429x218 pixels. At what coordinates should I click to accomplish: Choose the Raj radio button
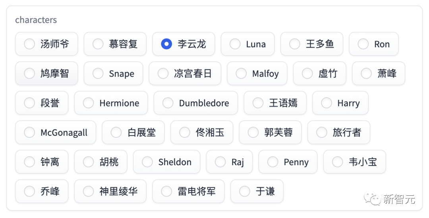(x=229, y=162)
